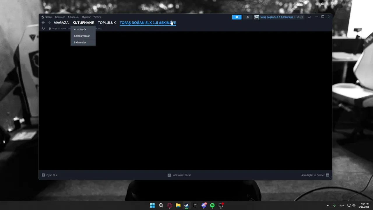Click the microphone tray icon

(334, 205)
